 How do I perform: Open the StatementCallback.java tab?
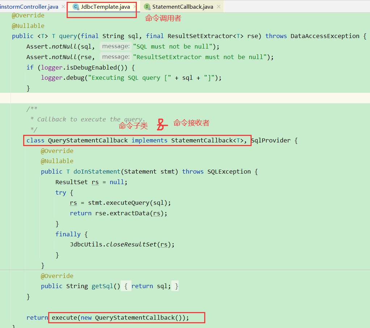tap(182, 7)
